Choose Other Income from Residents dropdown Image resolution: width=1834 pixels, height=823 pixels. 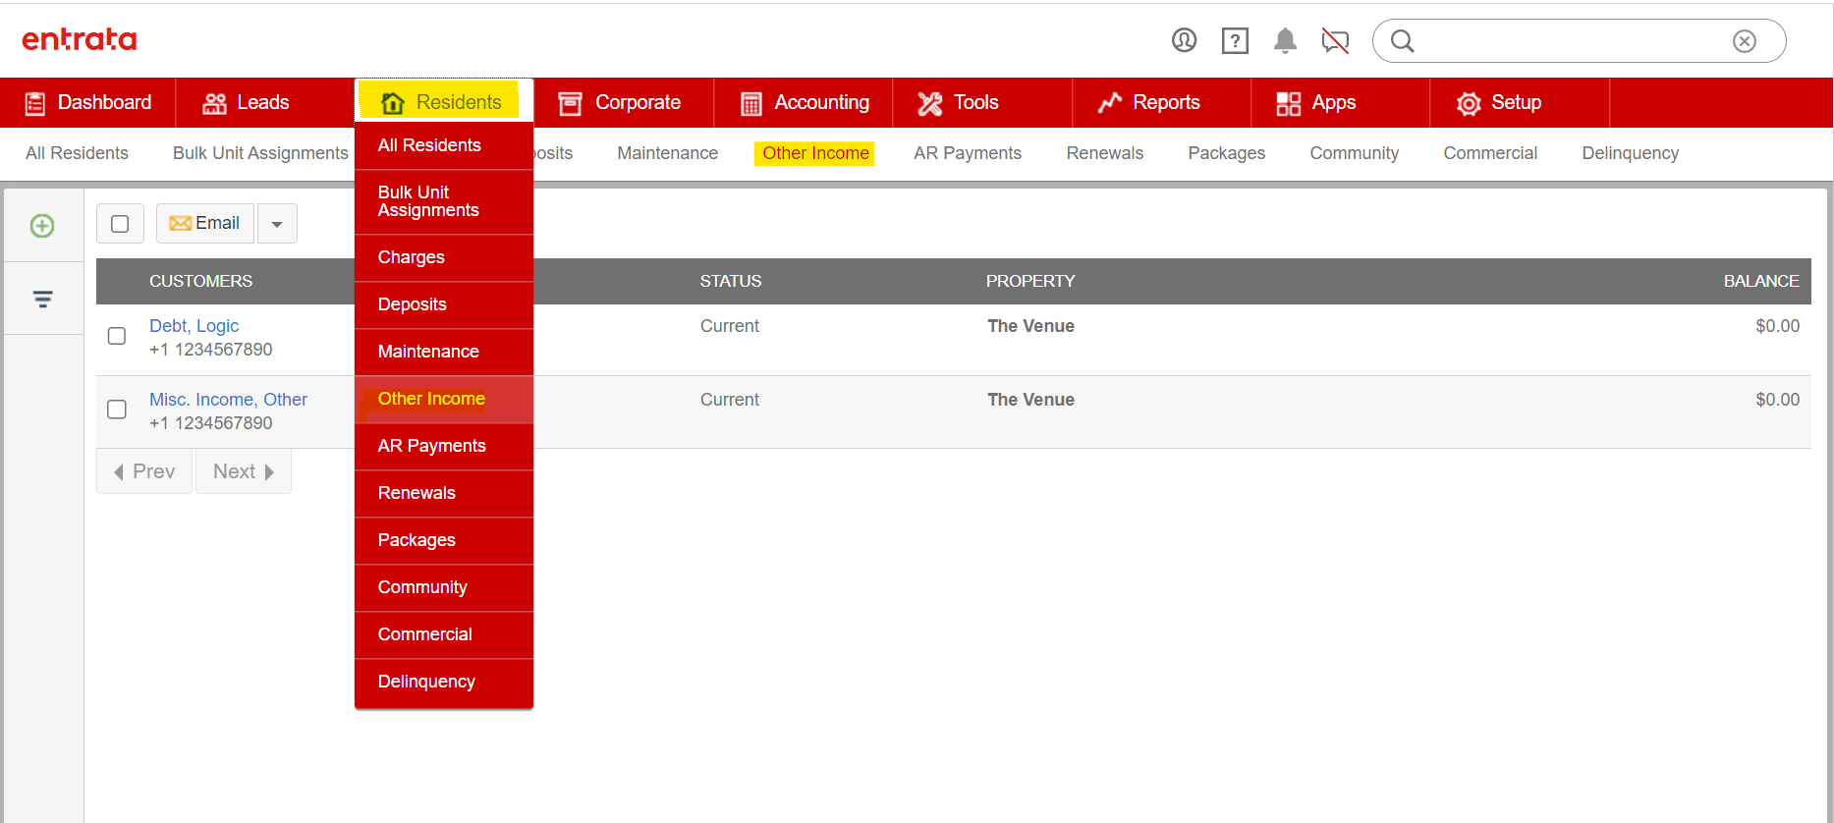(444, 399)
